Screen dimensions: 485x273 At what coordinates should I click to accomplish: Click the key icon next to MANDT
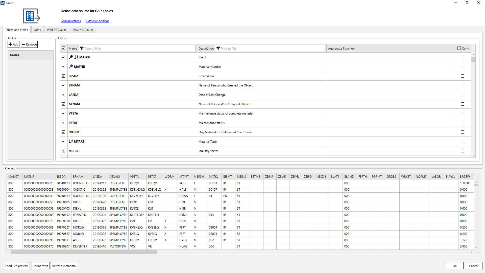[x=71, y=57]
